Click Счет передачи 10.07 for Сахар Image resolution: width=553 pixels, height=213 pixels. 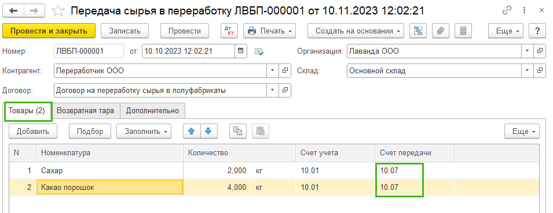click(415, 171)
